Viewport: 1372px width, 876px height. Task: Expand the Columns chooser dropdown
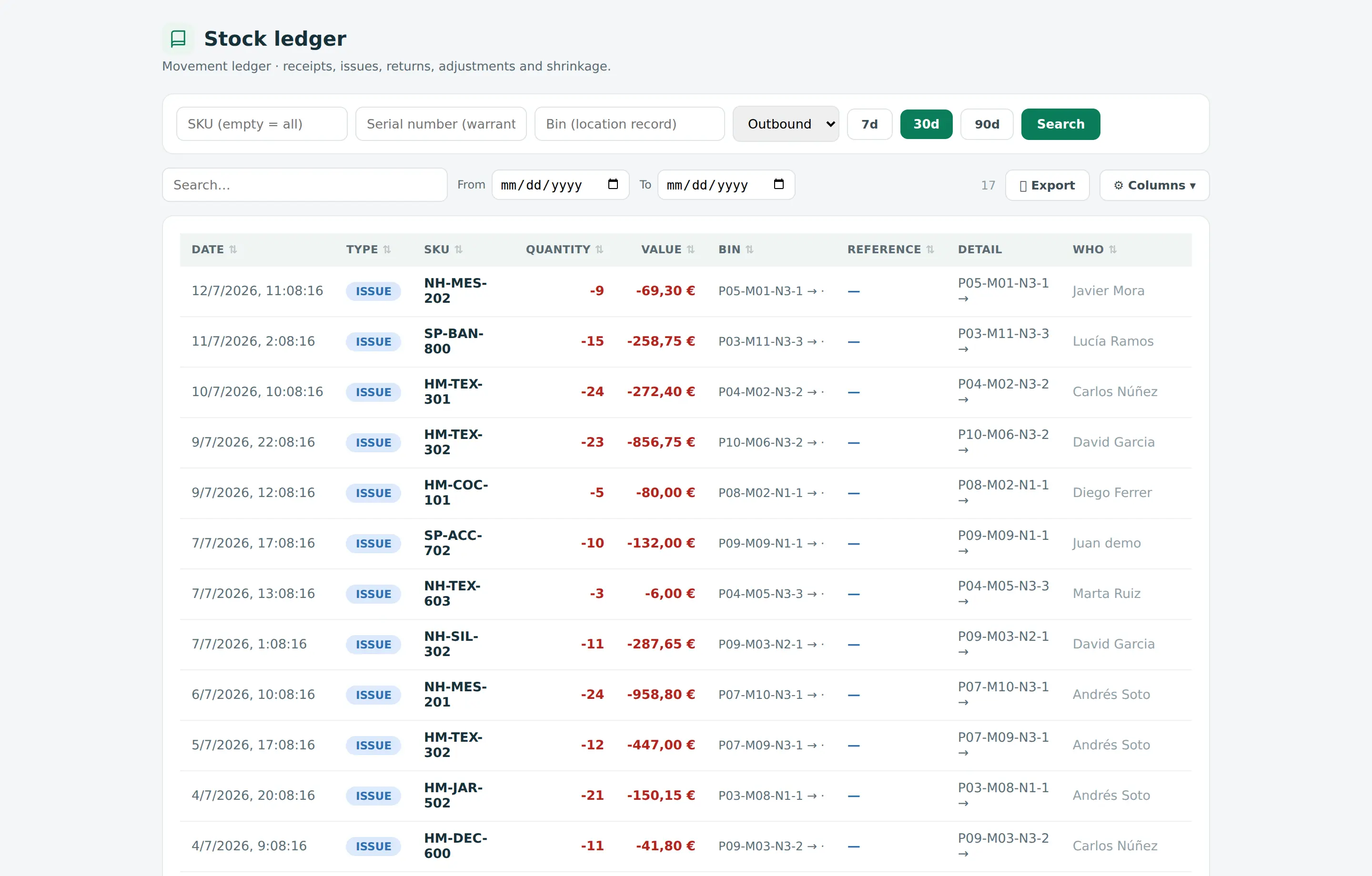pyautogui.click(x=1154, y=185)
